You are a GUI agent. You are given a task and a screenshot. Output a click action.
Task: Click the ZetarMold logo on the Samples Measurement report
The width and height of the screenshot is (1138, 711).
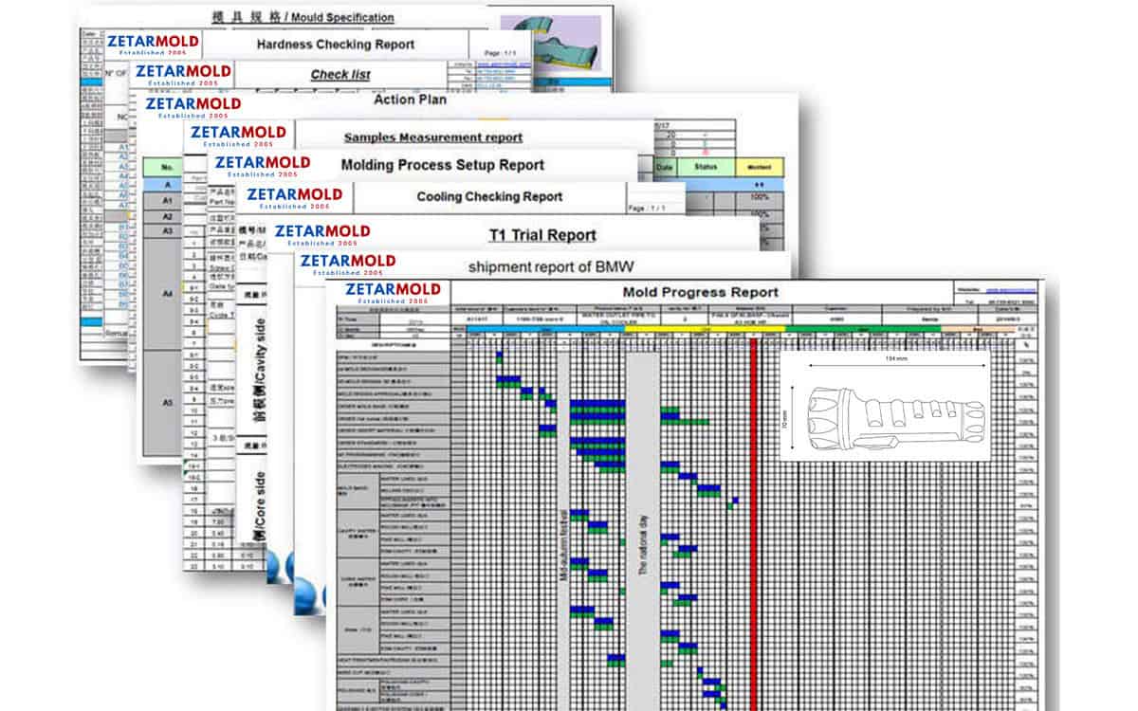pos(238,137)
